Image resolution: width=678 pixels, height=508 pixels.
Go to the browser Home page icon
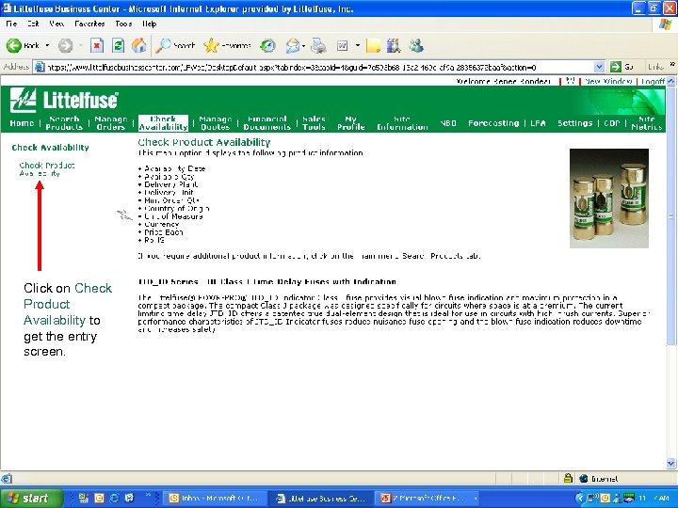(x=139, y=45)
